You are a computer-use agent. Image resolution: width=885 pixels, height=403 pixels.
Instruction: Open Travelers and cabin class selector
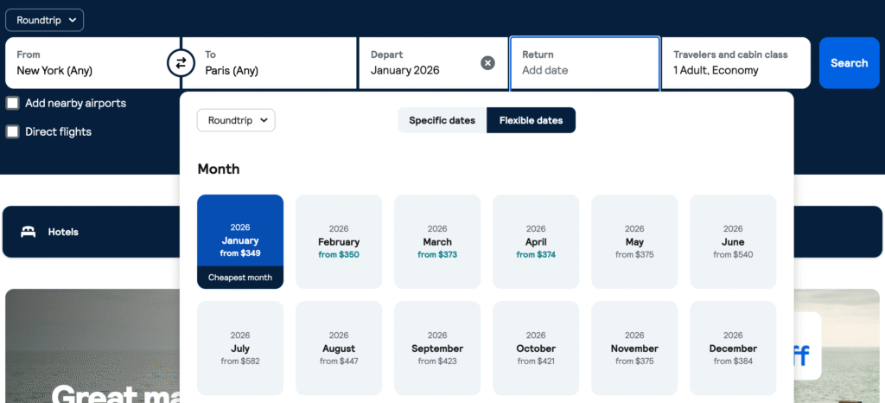pos(736,63)
